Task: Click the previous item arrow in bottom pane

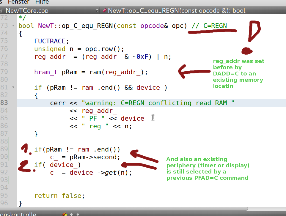Action: tap(71, 214)
